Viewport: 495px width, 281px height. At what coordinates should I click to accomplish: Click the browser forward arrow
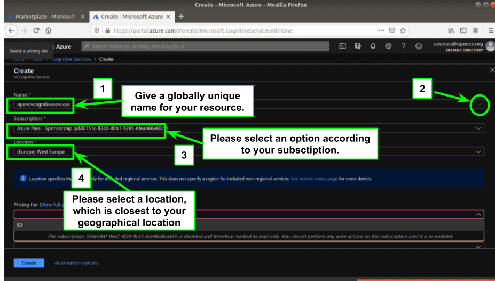coord(24,30)
